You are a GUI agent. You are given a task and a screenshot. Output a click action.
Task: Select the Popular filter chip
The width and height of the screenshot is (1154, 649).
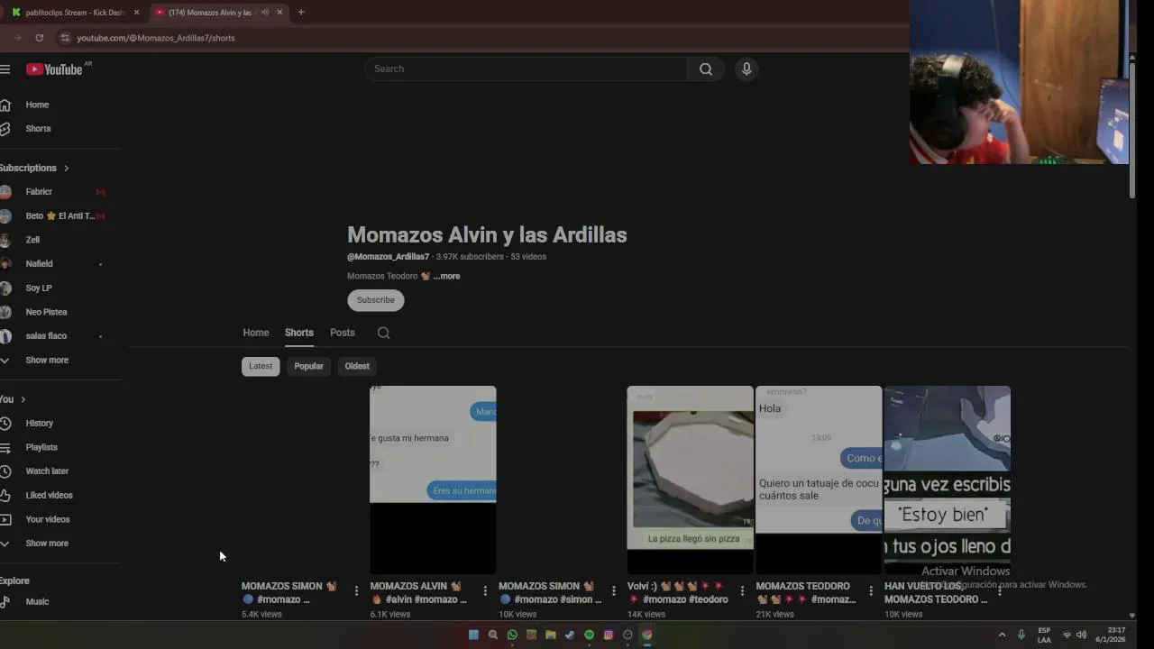pos(308,366)
